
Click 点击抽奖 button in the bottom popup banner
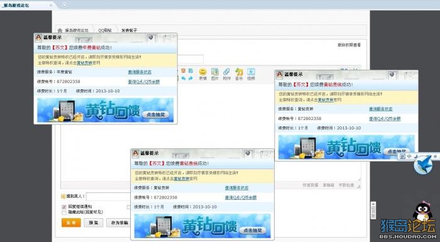253,231
